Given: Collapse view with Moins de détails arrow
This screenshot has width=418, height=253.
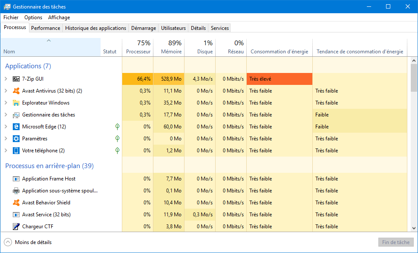Looking at the screenshot, I should point(8,242).
